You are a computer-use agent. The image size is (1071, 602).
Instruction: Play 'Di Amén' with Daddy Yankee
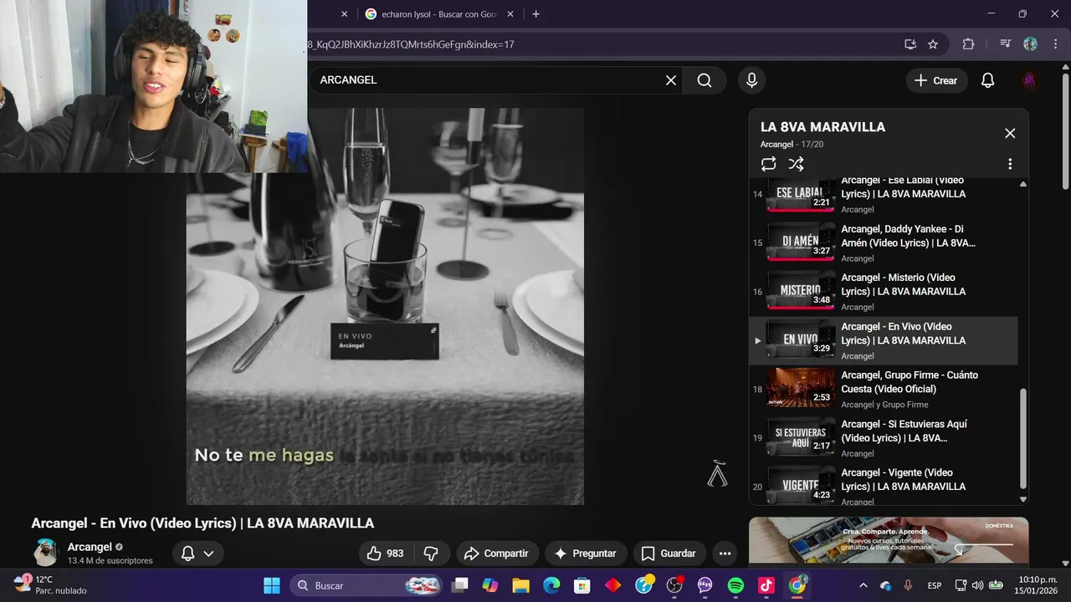point(883,242)
